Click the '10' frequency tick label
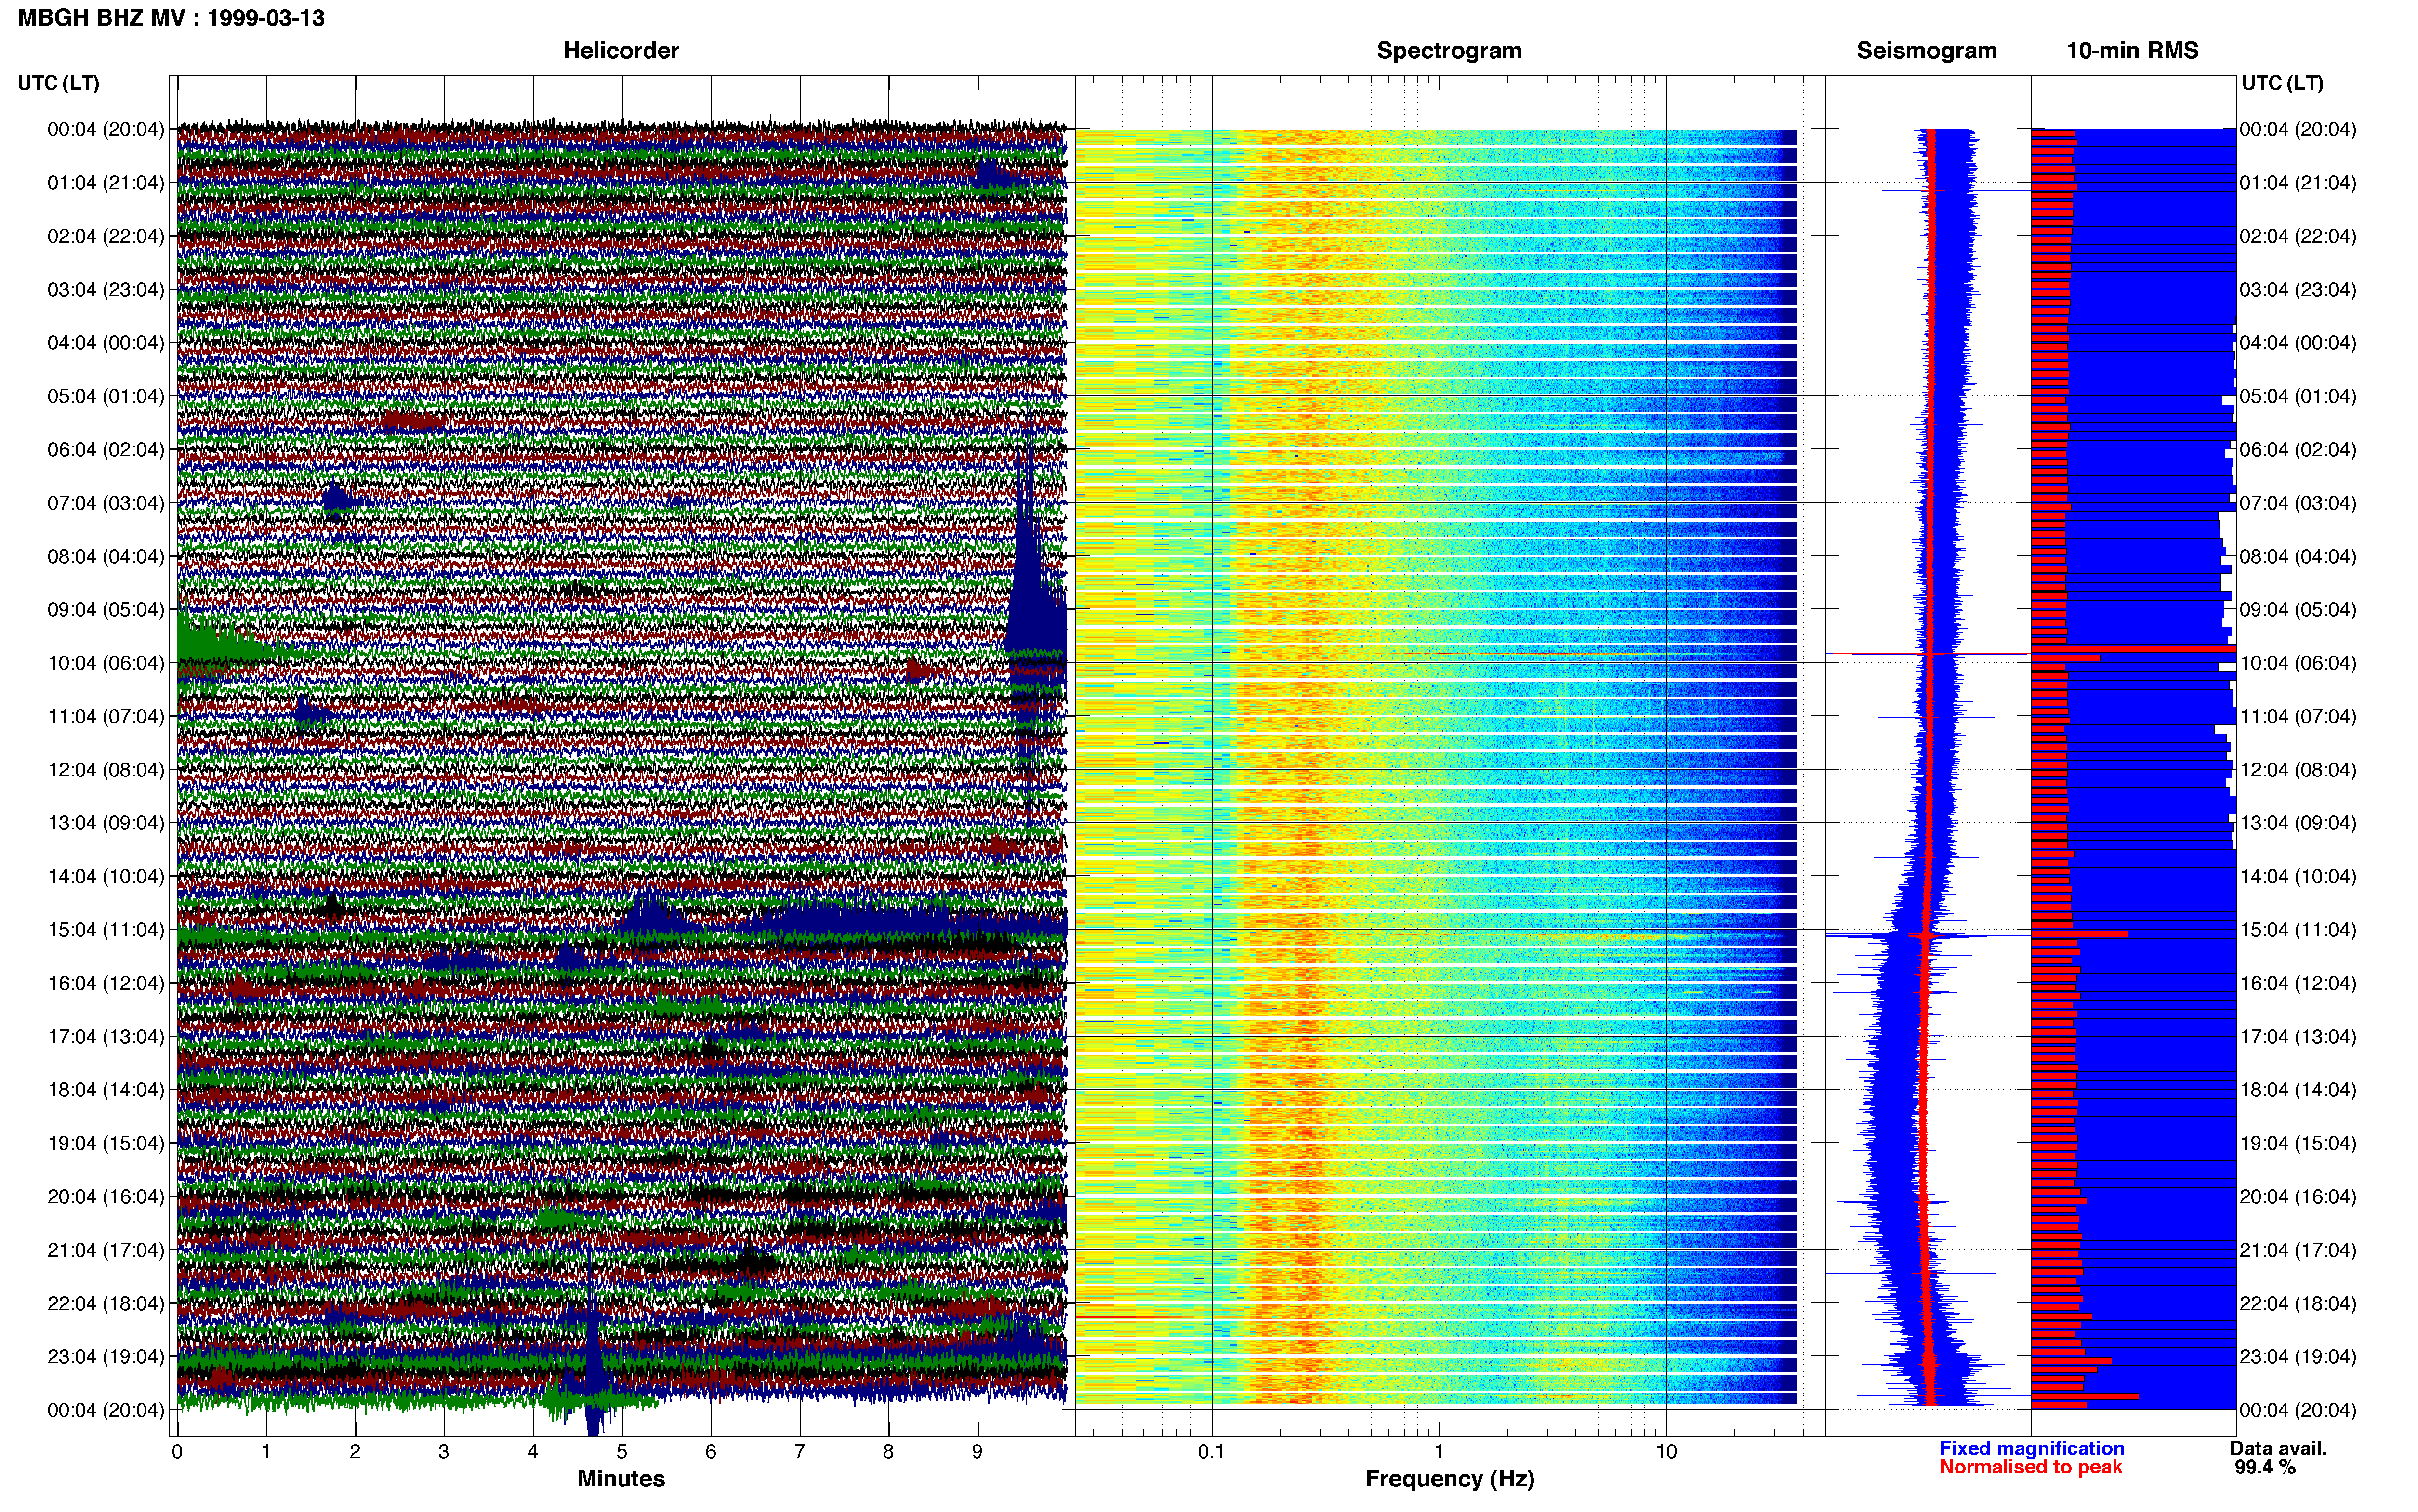The width and height of the screenshot is (2418, 1512). tap(1666, 1452)
